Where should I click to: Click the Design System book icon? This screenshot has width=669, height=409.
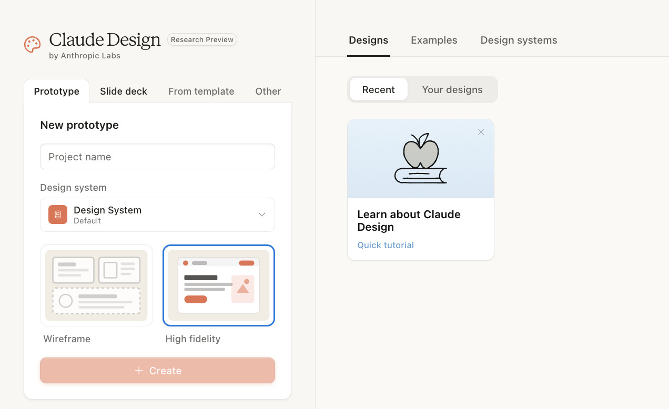click(x=58, y=214)
